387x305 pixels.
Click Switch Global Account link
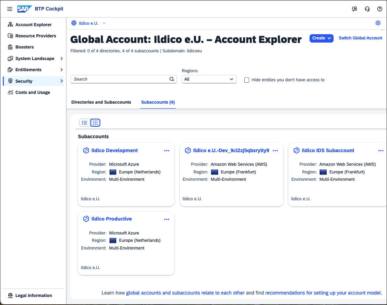tap(360, 38)
